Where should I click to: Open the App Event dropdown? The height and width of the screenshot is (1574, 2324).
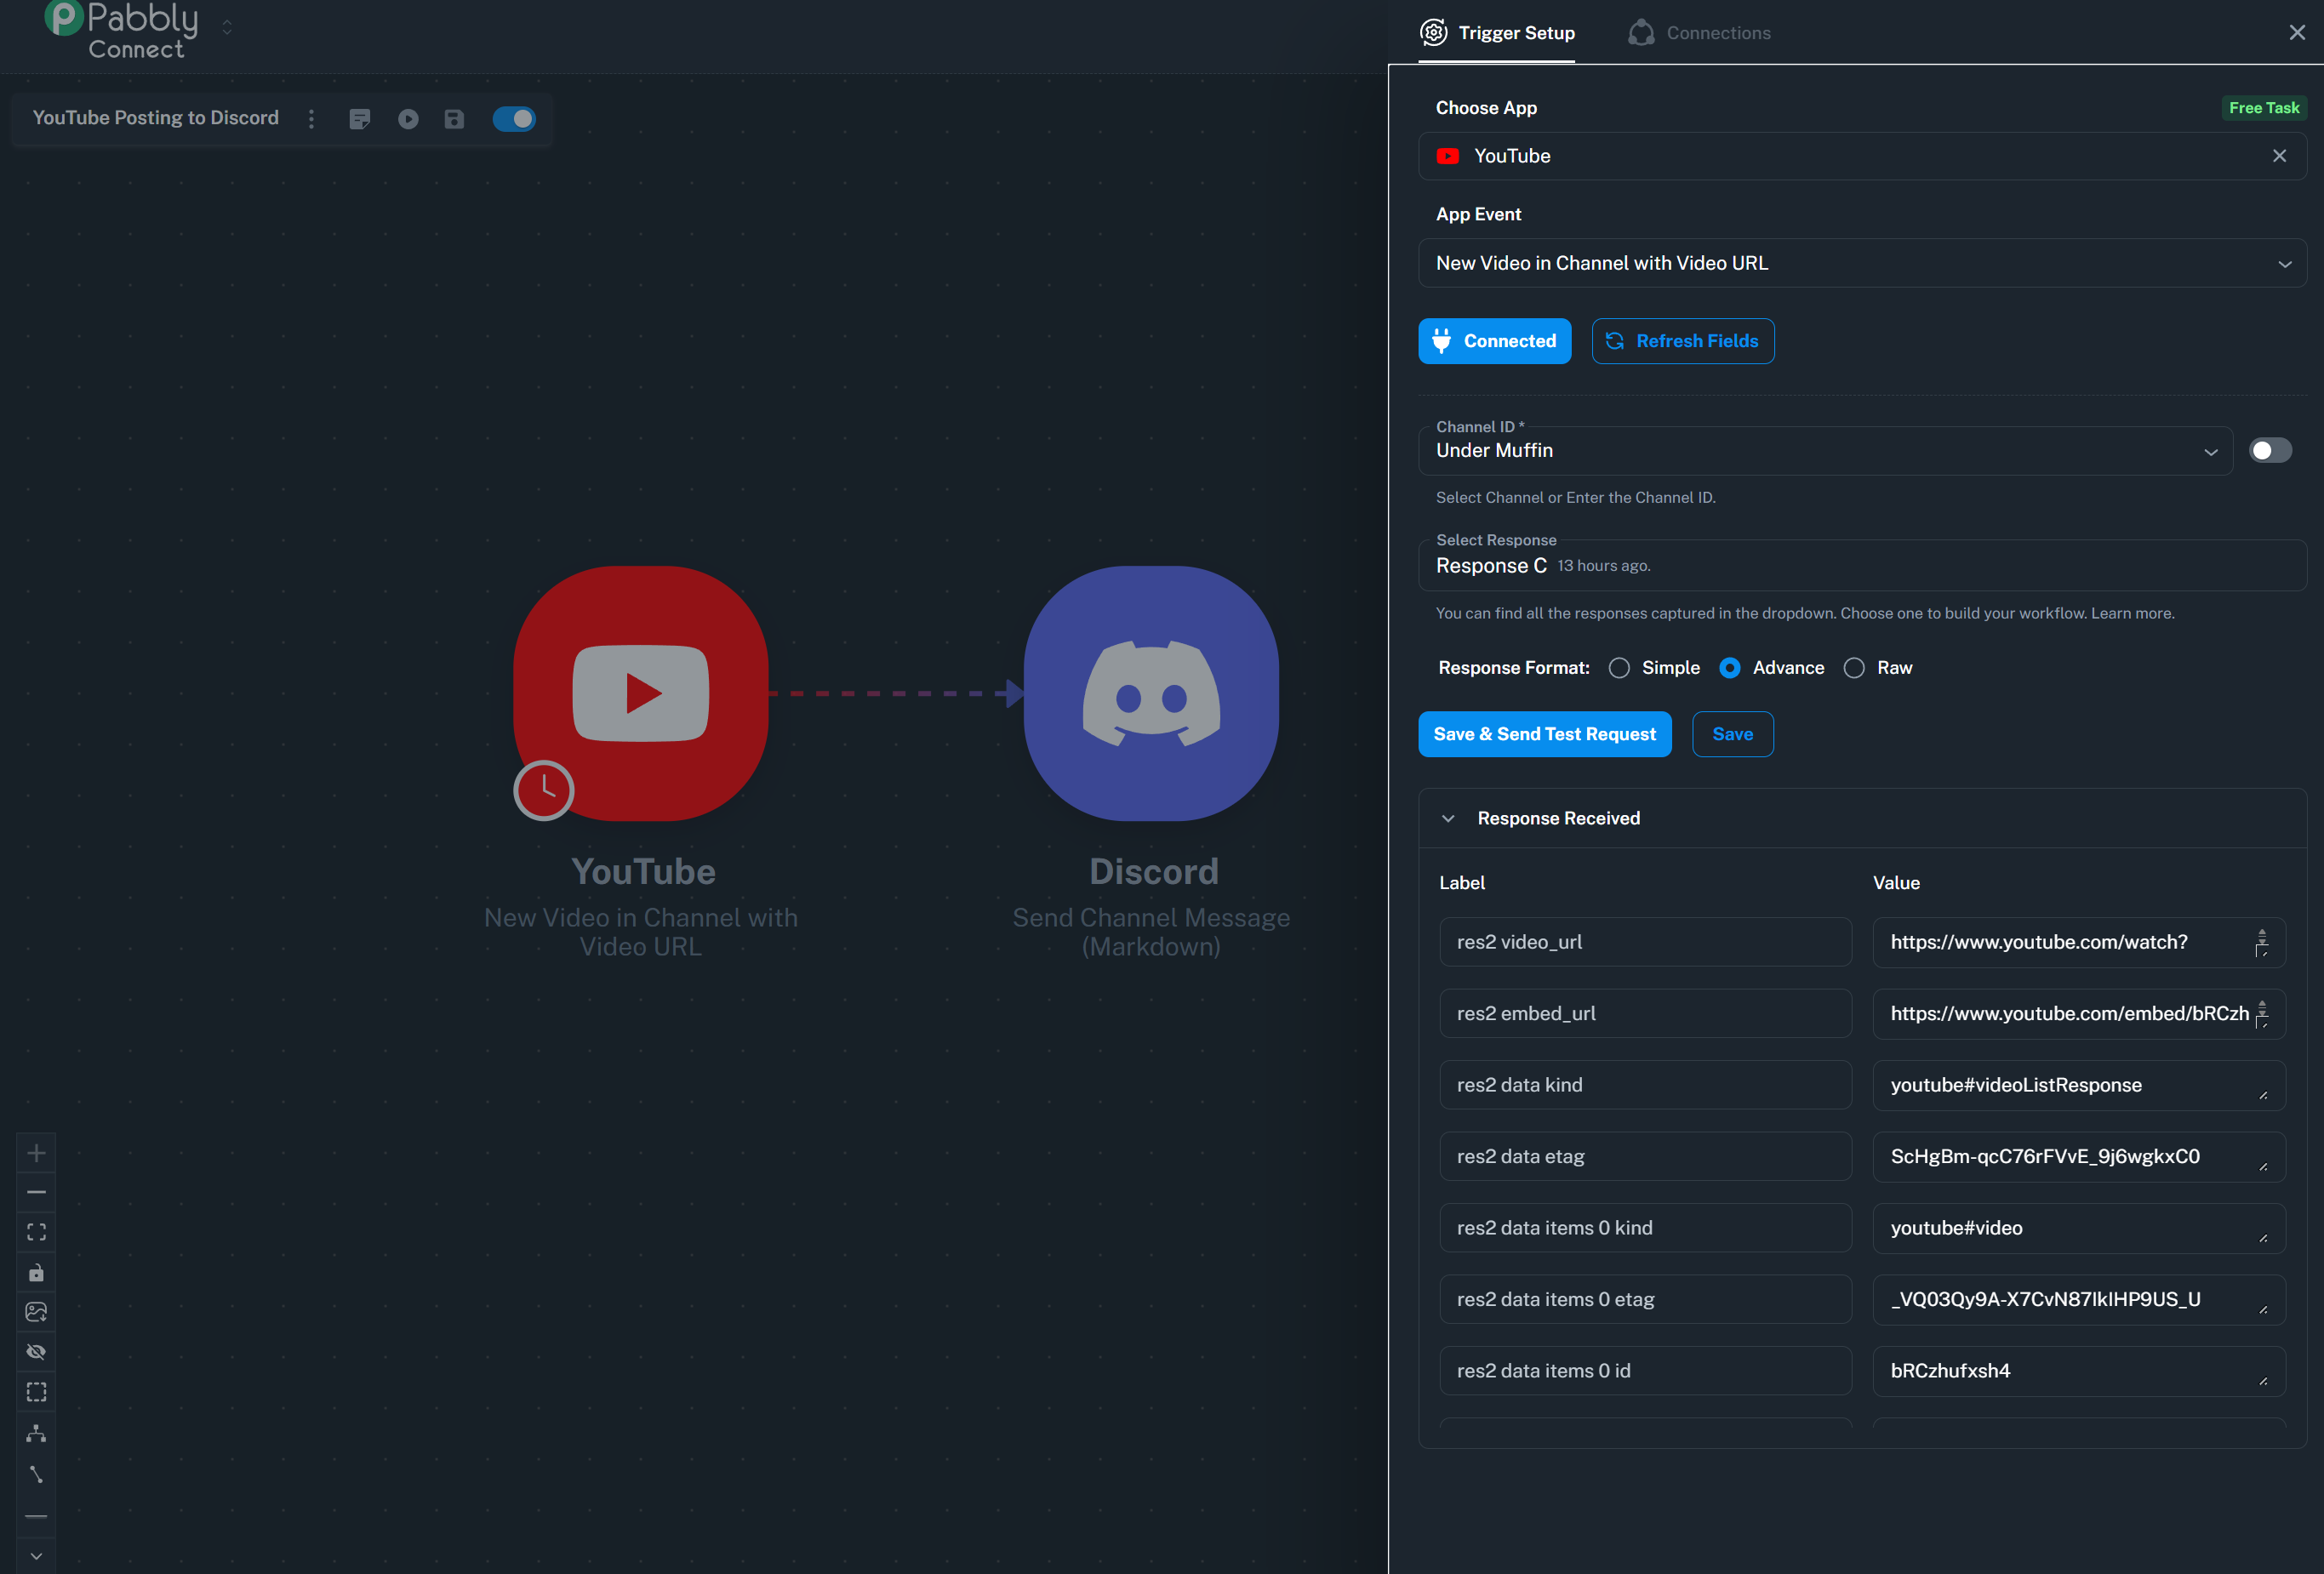1862,263
